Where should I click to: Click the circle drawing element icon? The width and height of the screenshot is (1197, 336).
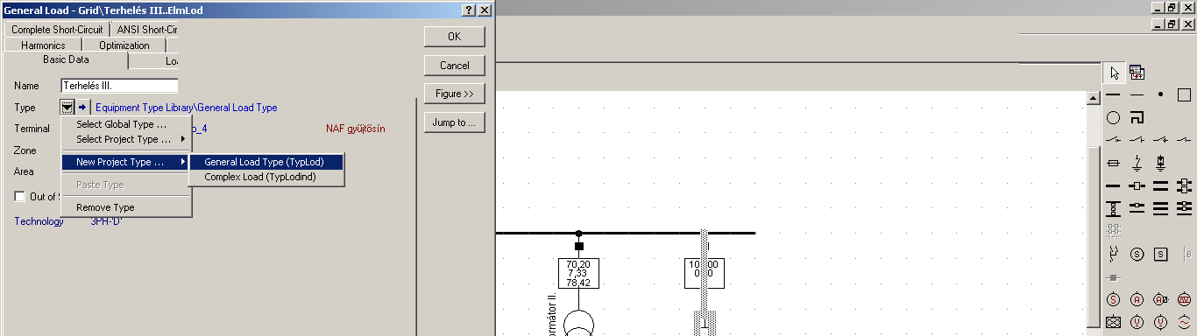(1114, 117)
